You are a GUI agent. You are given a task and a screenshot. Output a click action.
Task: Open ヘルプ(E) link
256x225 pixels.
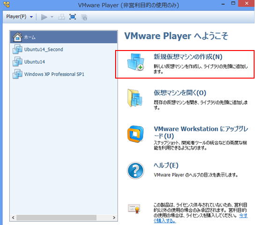[166, 165]
